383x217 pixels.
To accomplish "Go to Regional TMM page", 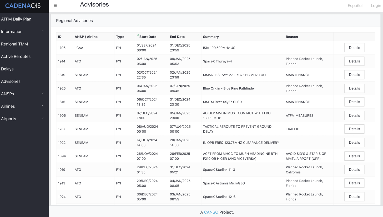I will click(14, 44).
